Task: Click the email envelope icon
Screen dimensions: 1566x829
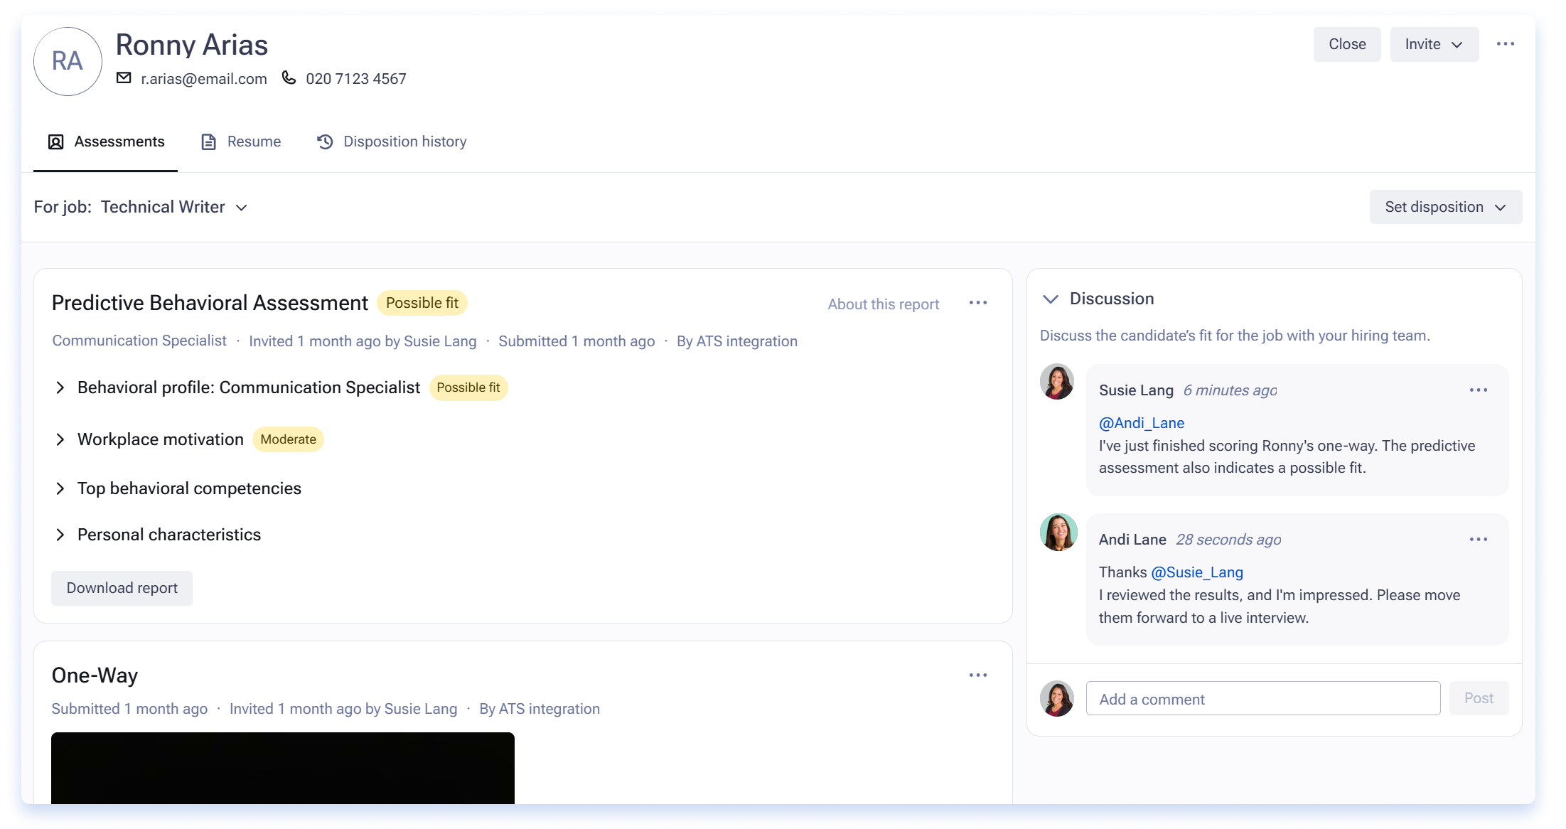Action: point(124,78)
